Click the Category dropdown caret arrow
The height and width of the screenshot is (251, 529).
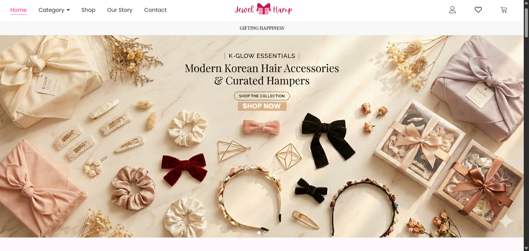click(68, 10)
